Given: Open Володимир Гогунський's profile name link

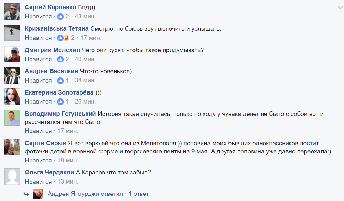Looking at the screenshot, I should pos(60,114).
